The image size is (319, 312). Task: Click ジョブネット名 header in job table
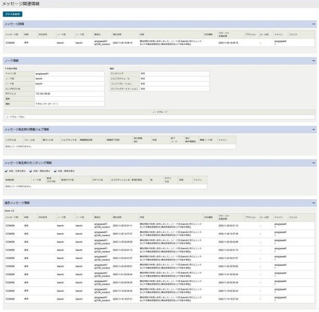[x=69, y=140]
